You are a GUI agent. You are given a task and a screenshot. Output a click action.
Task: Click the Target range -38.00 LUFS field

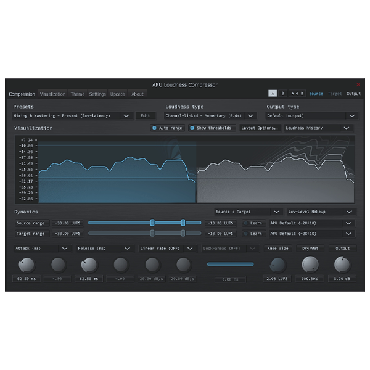[x=67, y=234]
